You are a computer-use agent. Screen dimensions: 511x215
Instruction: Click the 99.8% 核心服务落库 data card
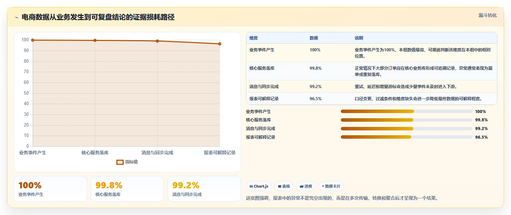pyautogui.click(x=127, y=189)
